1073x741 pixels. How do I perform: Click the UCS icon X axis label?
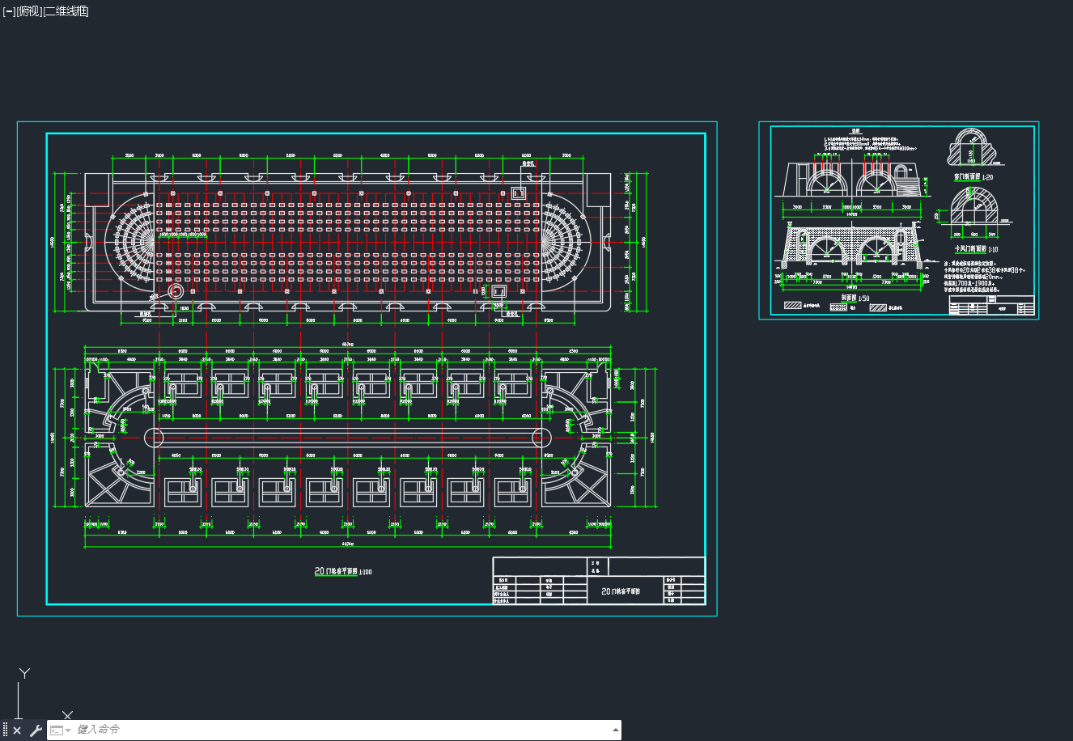click(68, 715)
